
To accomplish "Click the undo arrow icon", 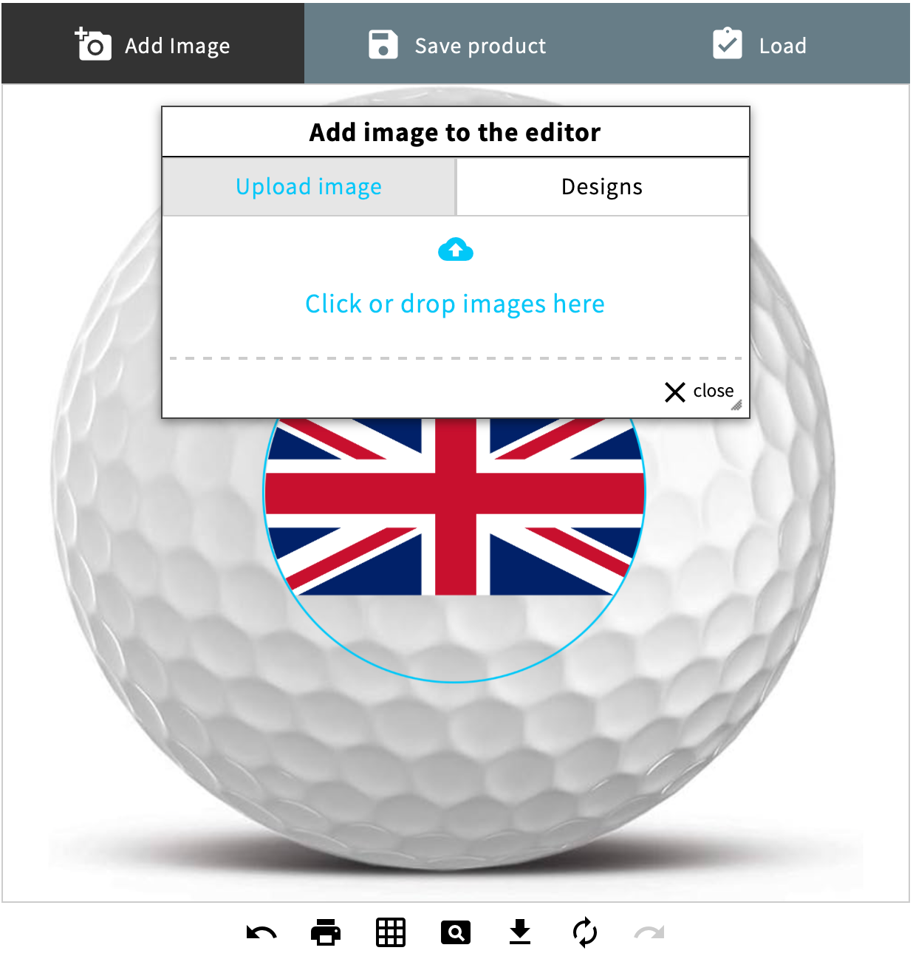I will (x=261, y=933).
